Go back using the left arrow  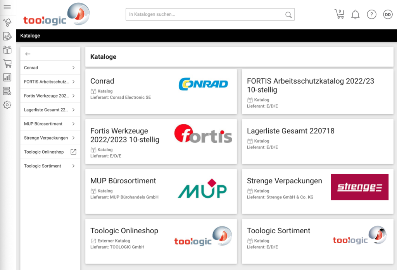pos(28,54)
